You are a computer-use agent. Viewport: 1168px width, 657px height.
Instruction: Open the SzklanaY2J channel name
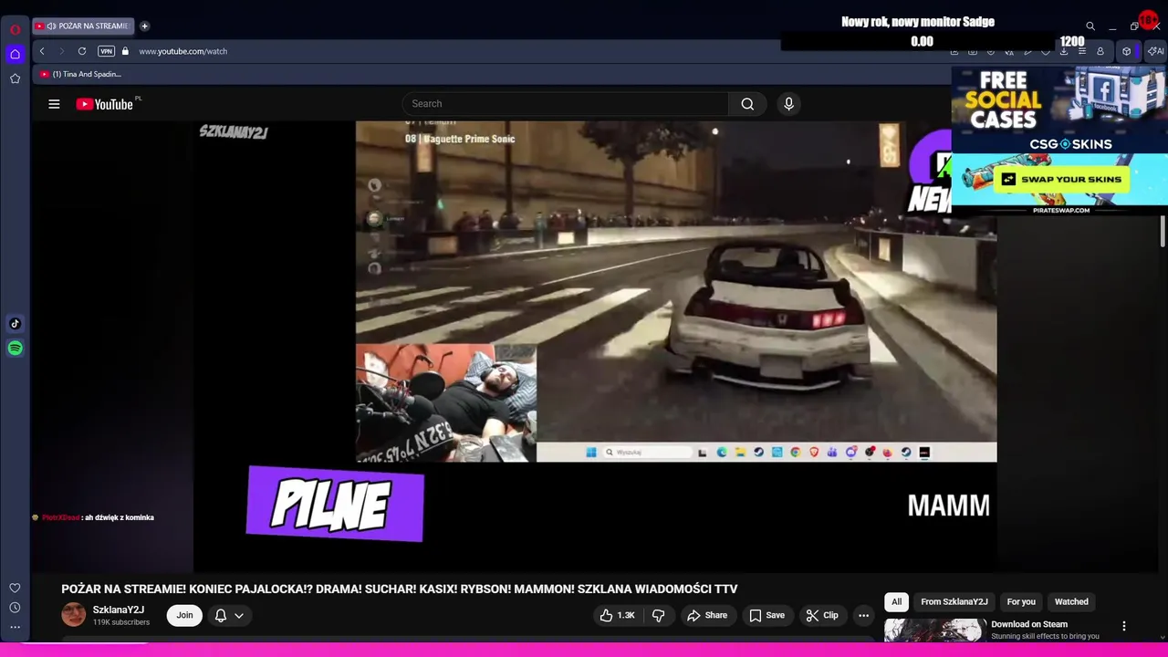[119, 610]
